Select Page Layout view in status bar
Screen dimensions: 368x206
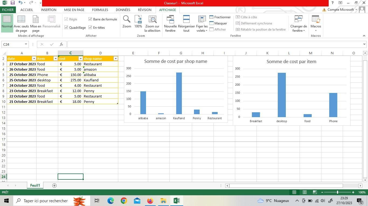click(x=304, y=192)
